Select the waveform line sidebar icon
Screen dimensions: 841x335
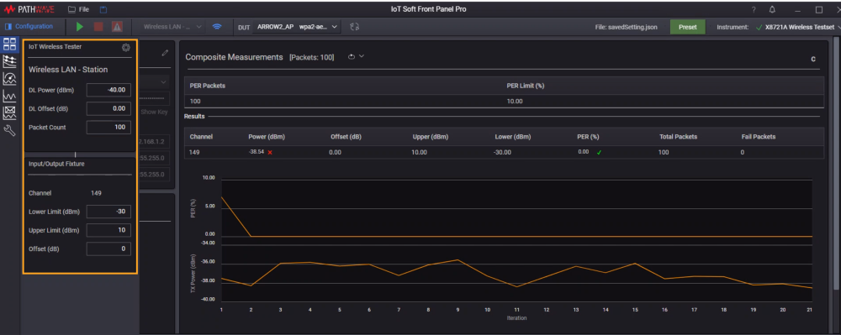[x=9, y=96]
